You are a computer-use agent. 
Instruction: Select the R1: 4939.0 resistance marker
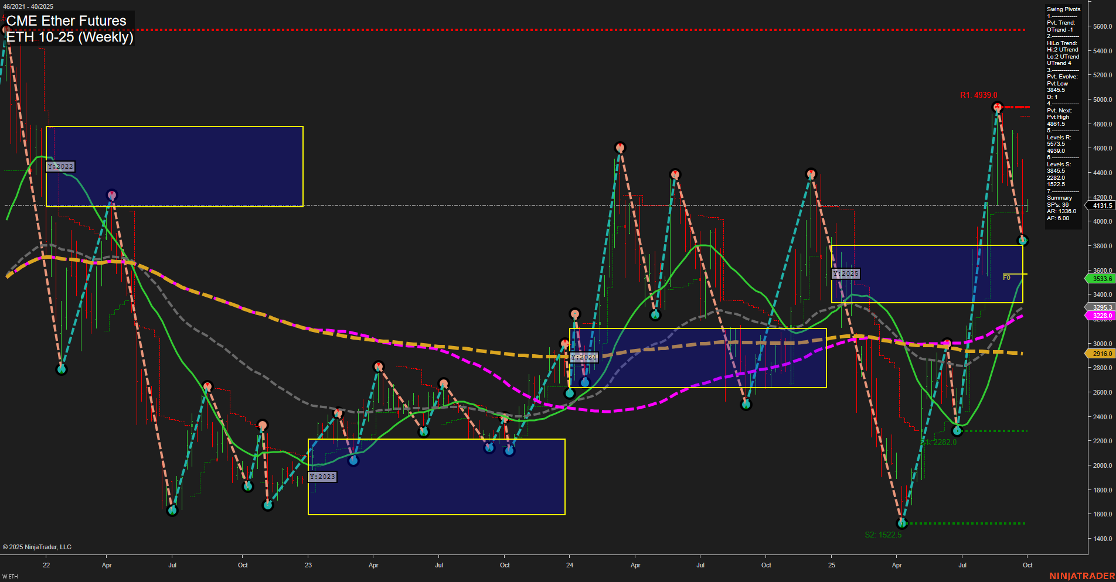978,94
